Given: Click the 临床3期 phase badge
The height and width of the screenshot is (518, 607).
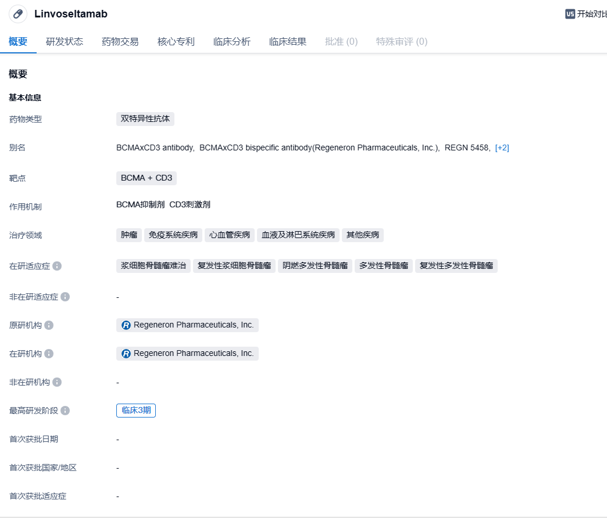Looking at the screenshot, I should click(x=136, y=411).
